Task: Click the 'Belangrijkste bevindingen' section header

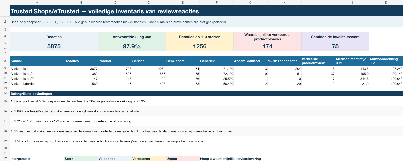Action: tap(207, 94)
